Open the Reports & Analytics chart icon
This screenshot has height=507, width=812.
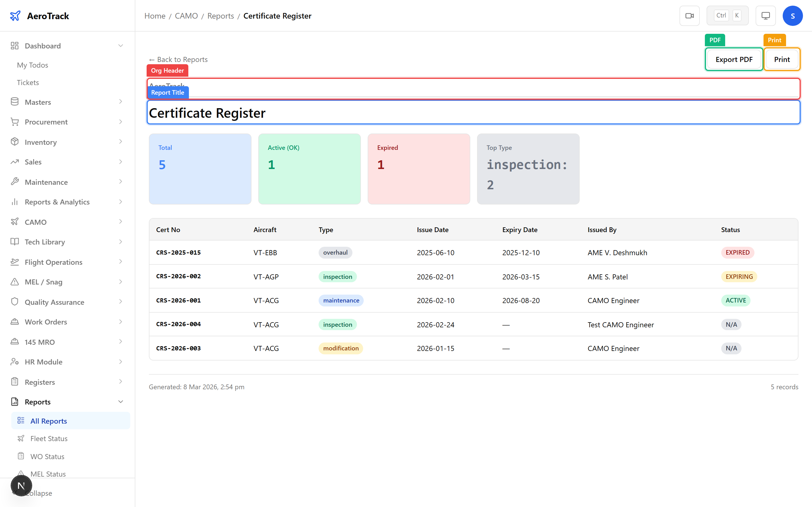coord(15,201)
